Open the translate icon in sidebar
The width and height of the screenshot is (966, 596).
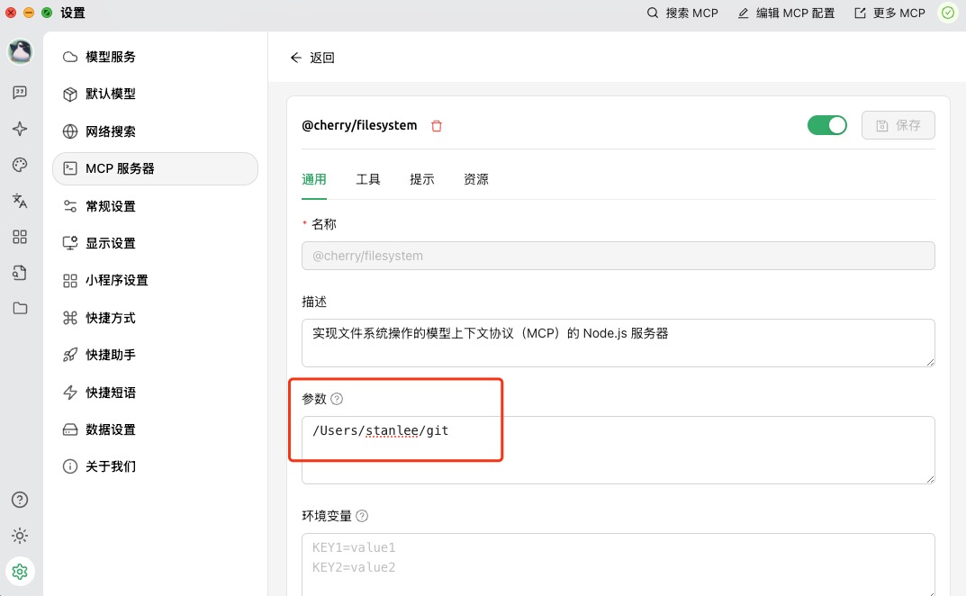20,201
